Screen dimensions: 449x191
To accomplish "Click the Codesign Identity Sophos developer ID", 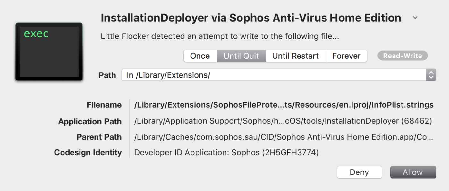I will click(x=226, y=153).
